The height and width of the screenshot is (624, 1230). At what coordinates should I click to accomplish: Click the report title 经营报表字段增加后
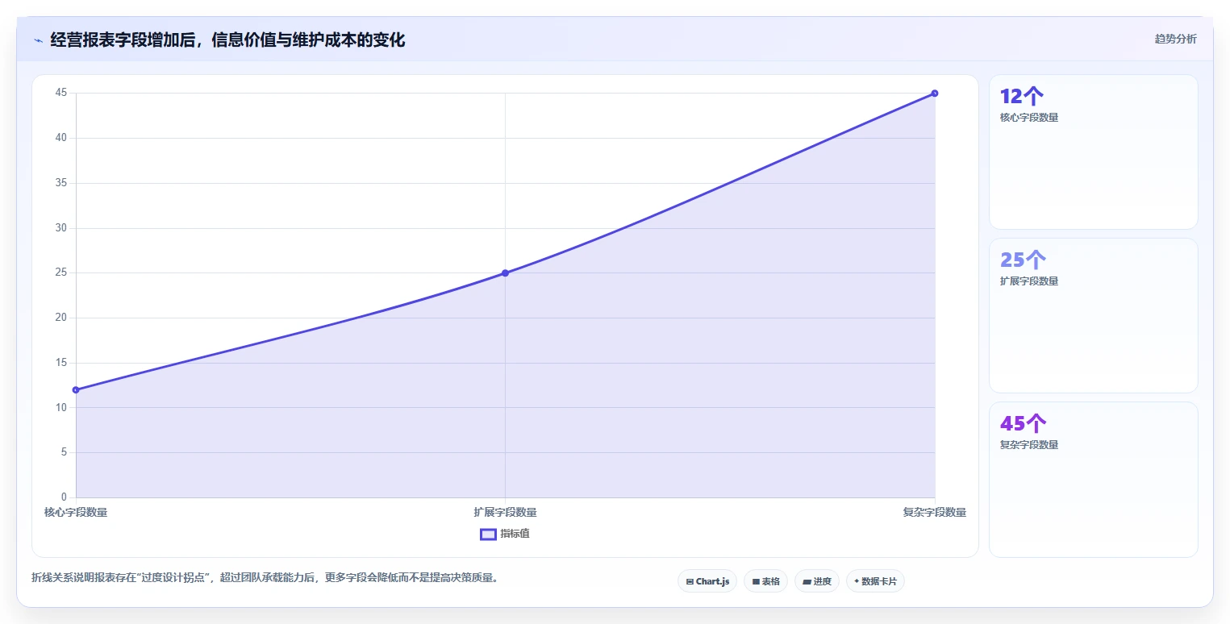(x=227, y=40)
